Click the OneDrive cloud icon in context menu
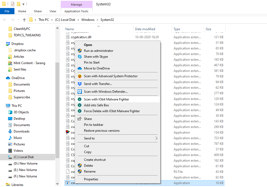267x187 pixels. [79, 68]
